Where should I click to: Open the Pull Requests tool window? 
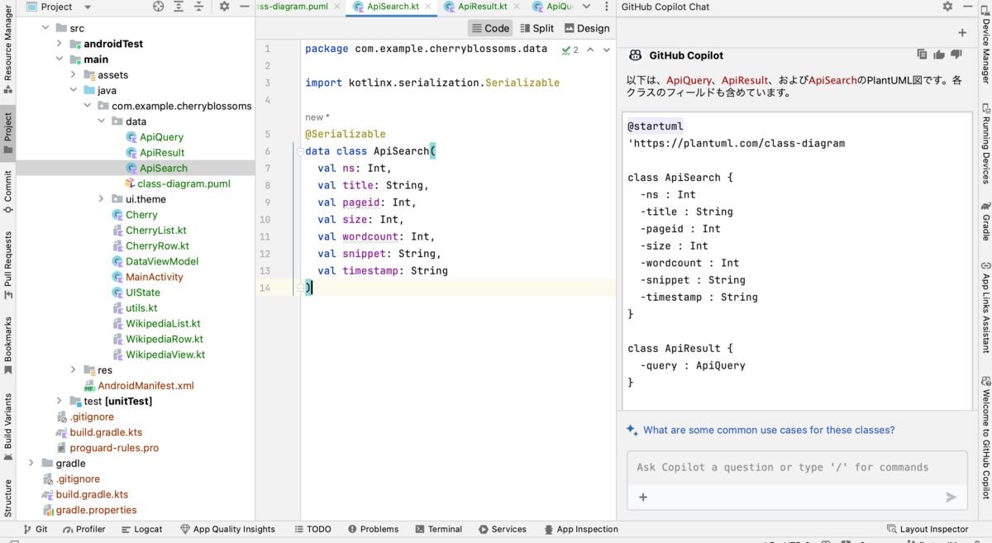8,264
